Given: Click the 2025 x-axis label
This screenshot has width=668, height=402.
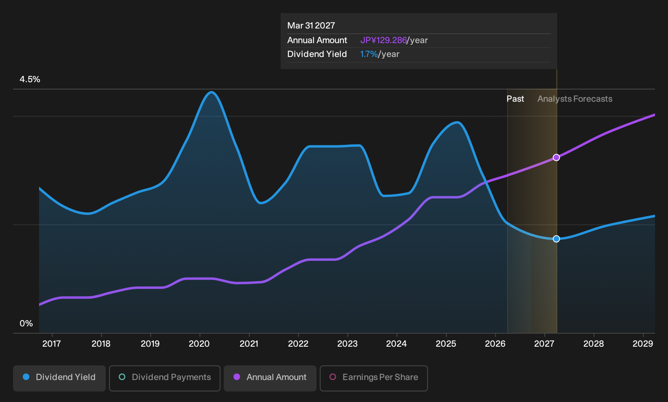Looking at the screenshot, I should pyautogui.click(x=446, y=344).
